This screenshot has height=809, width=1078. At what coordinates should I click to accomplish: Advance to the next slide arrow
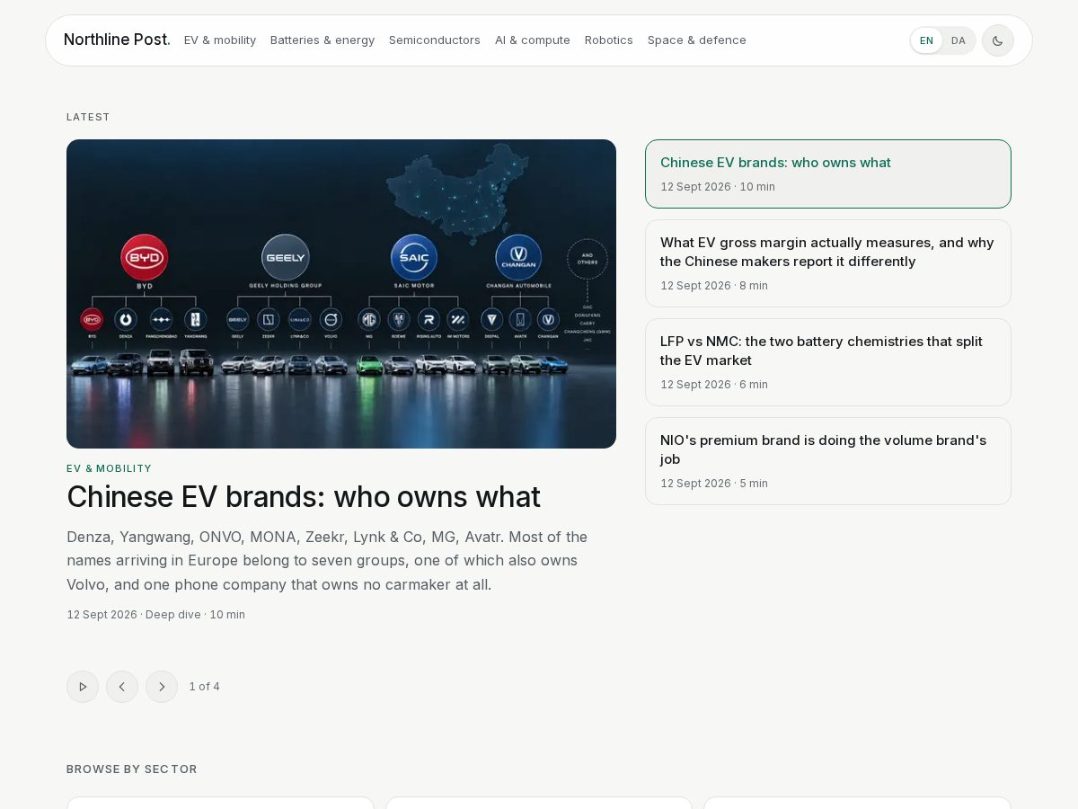162,687
